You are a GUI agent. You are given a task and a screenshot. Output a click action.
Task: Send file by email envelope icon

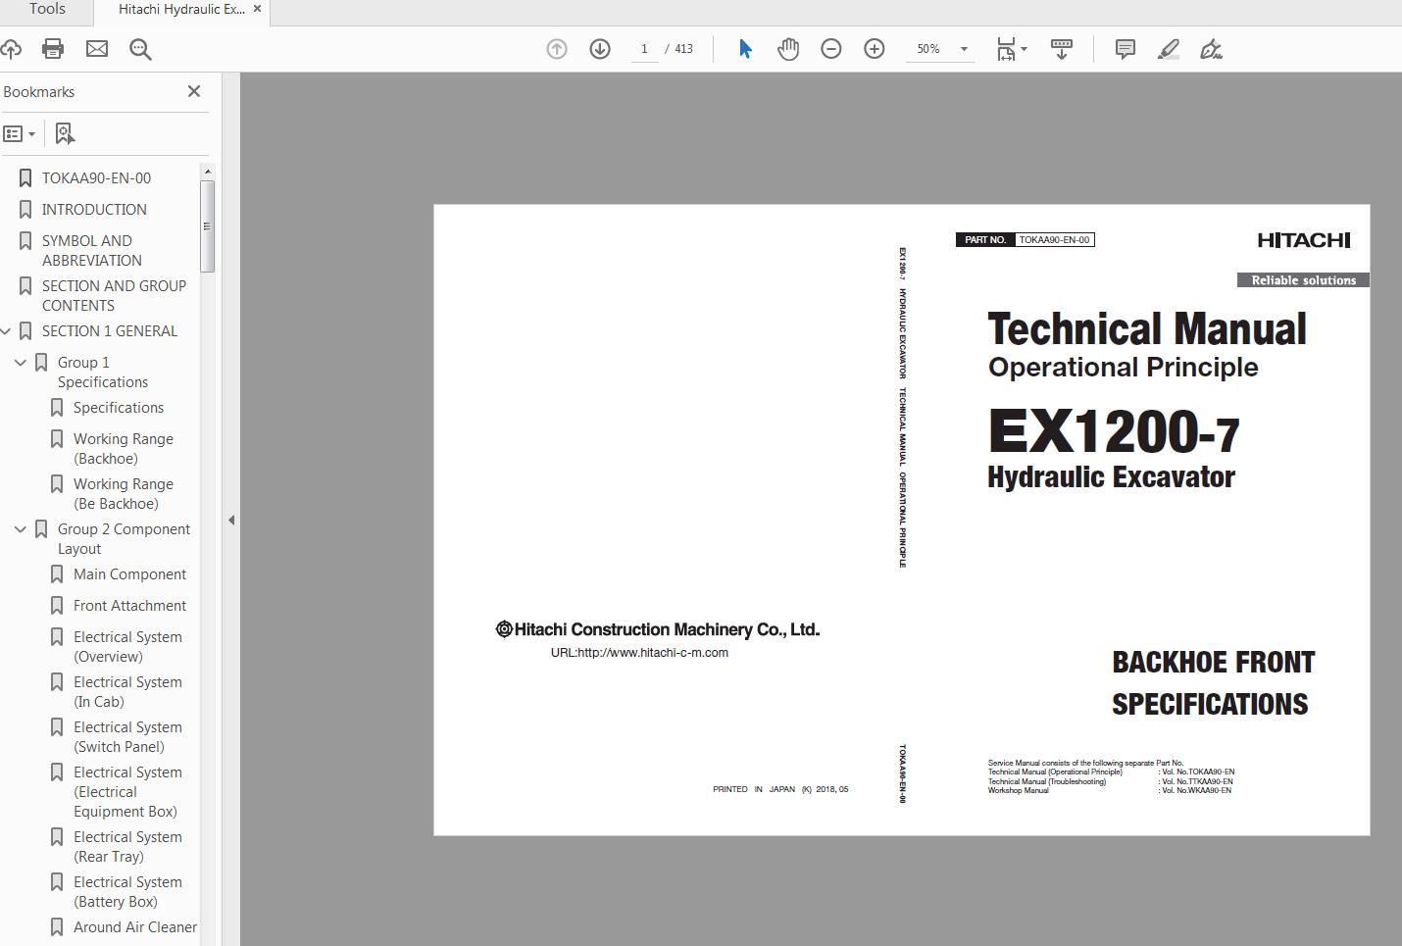pyautogui.click(x=97, y=49)
